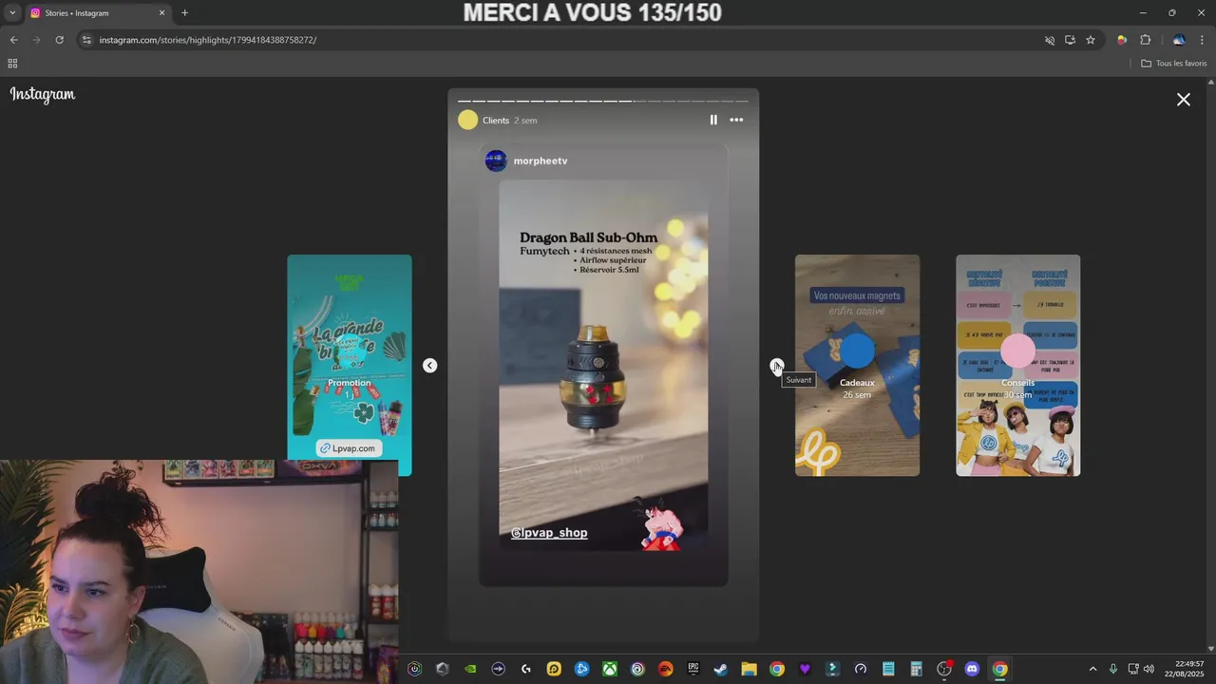This screenshot has height=684, width=1216.
Task: Open the Chrome profile avatar
Action: (x=1179, y=40)
